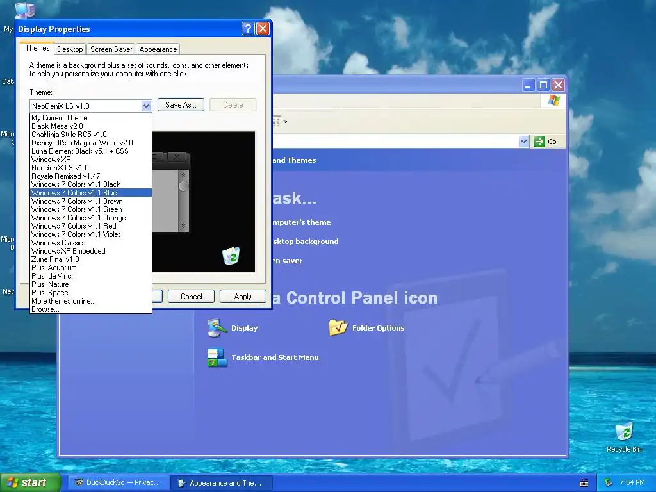This screenshot has width=656, height=492.
Task: Click the system tray network icon
Action: (608, 483)
